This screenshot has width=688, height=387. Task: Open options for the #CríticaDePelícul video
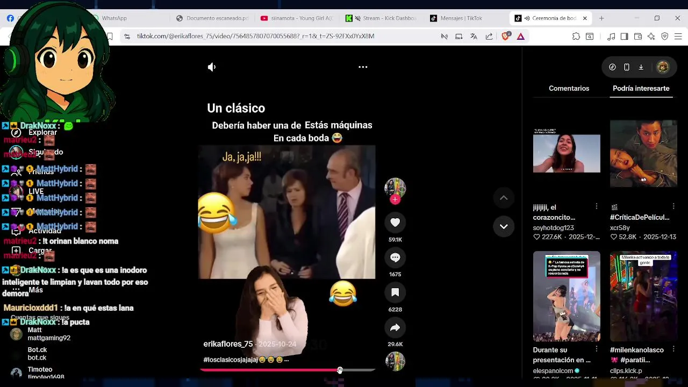pos(673,206)
